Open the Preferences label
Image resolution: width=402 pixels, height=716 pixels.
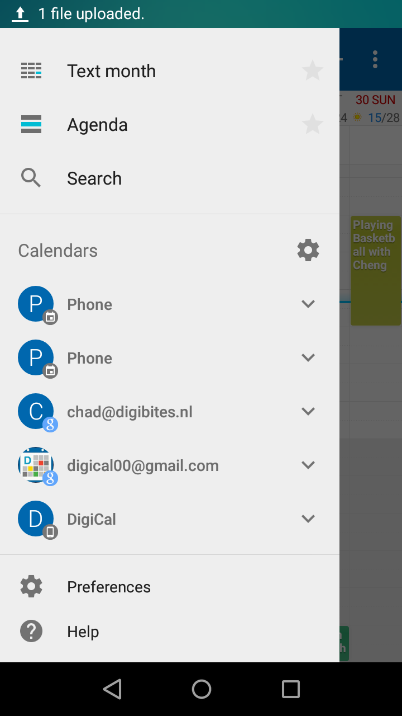click(109, 587)
